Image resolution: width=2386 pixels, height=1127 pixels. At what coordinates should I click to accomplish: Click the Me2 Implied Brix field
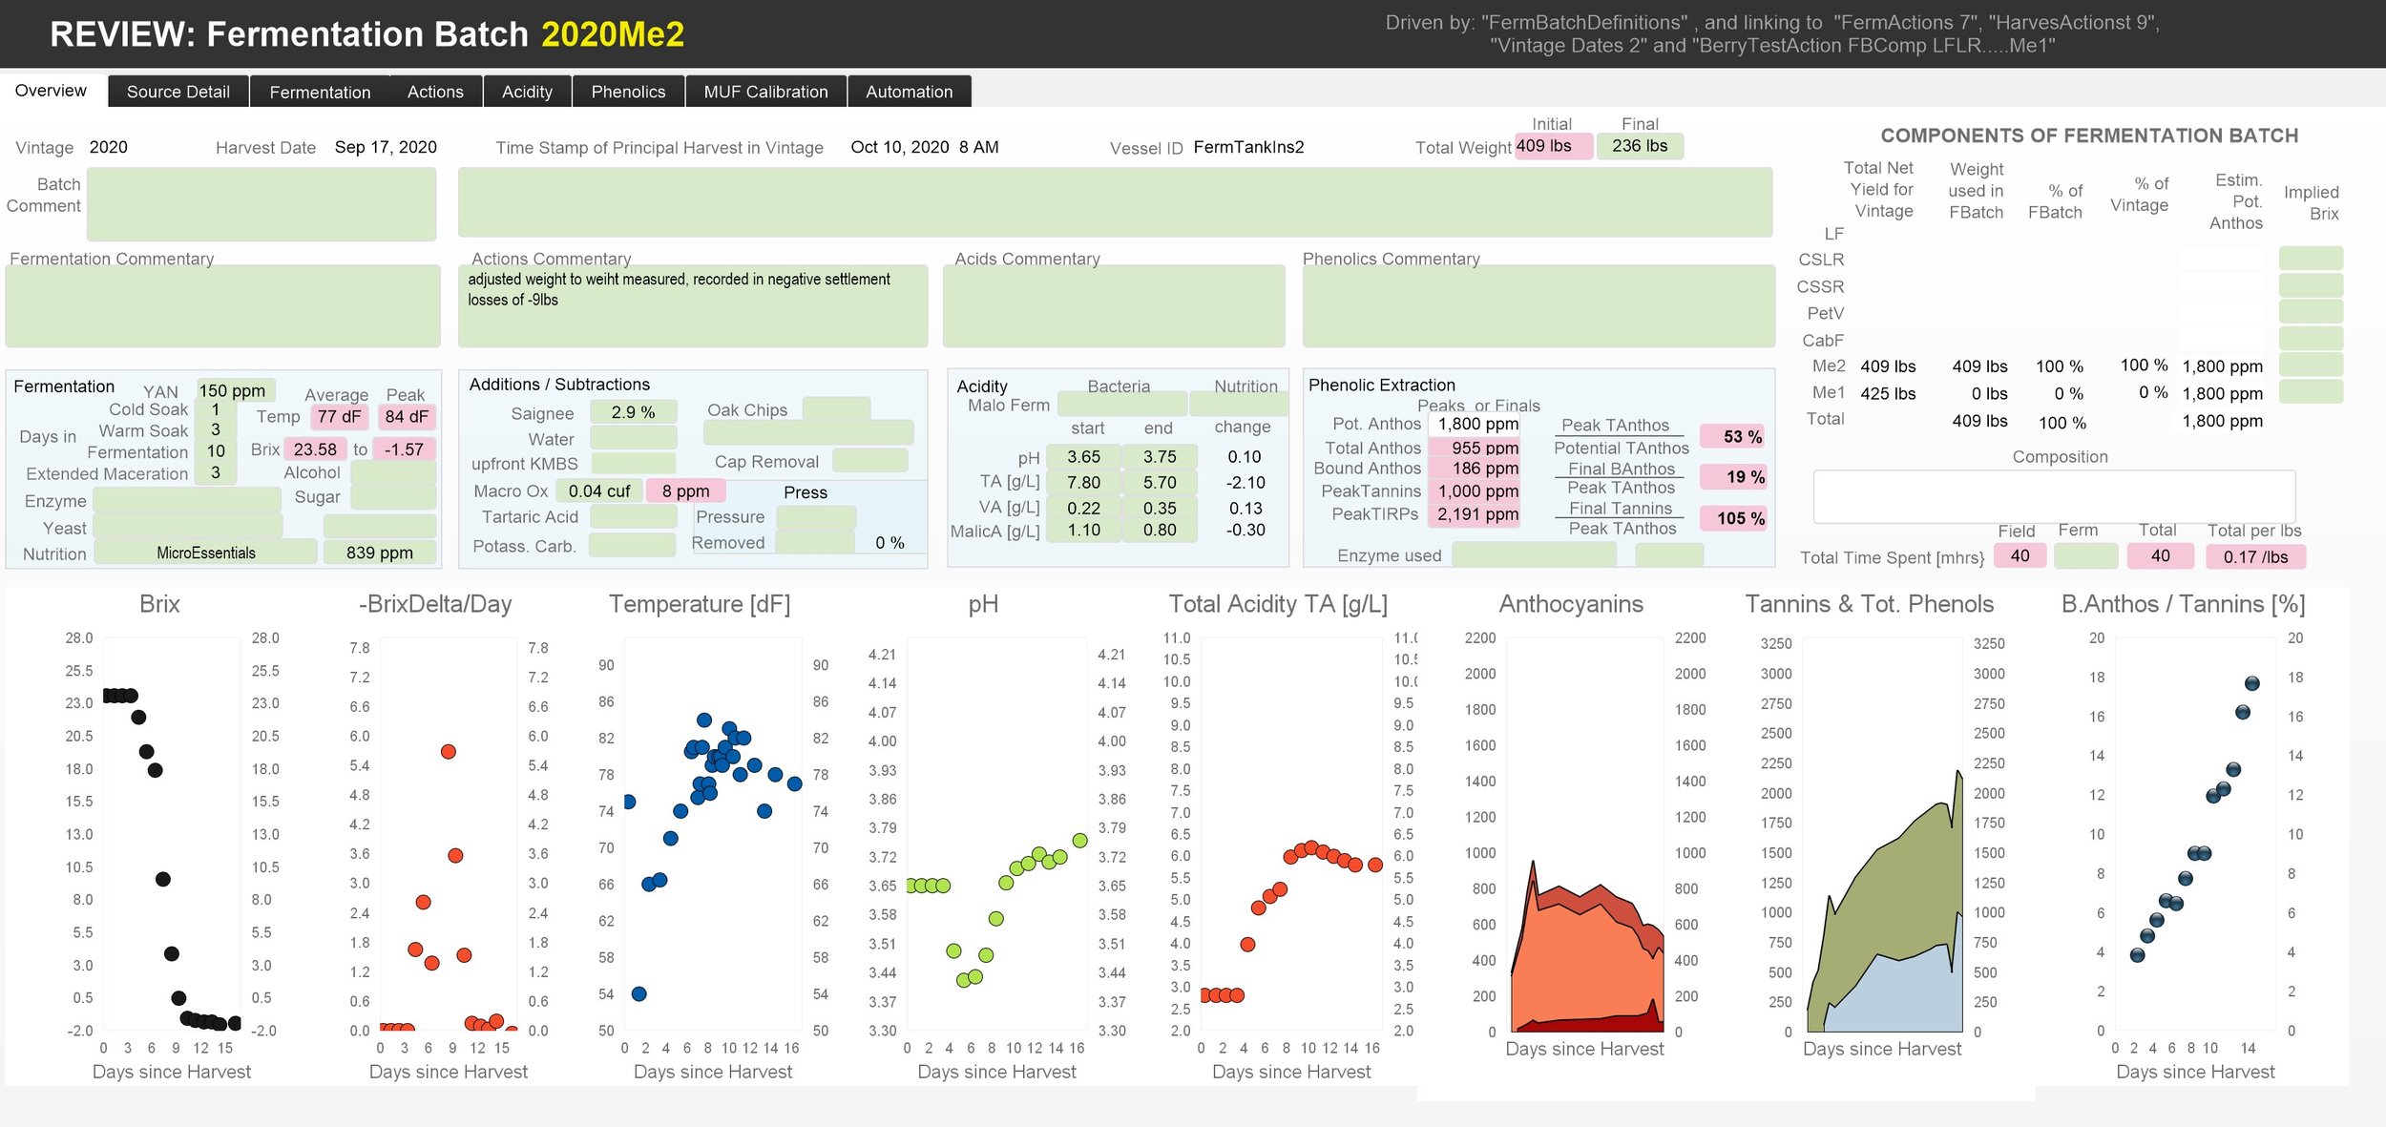point(2311,365)
